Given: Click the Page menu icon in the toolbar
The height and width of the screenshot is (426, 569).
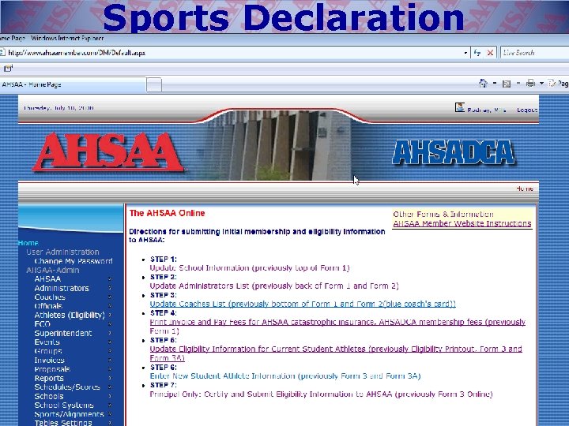Looking at the screenshot, I should pos(552,84).
